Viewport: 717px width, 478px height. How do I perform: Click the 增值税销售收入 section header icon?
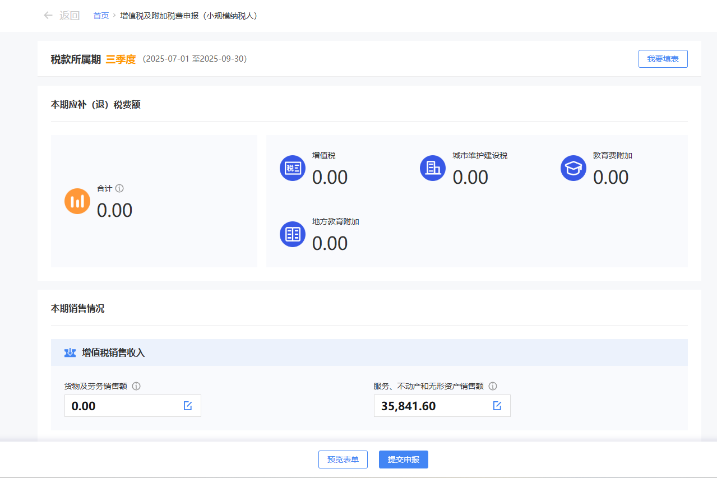(70, 352)
